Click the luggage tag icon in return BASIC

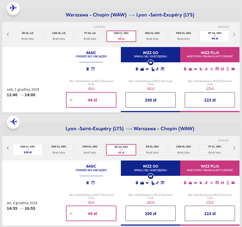[x=87, y=182]
